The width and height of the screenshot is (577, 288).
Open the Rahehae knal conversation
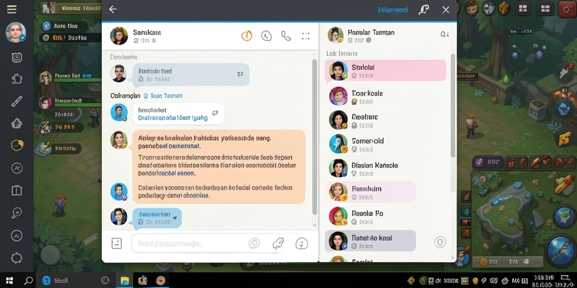(370, 241)
